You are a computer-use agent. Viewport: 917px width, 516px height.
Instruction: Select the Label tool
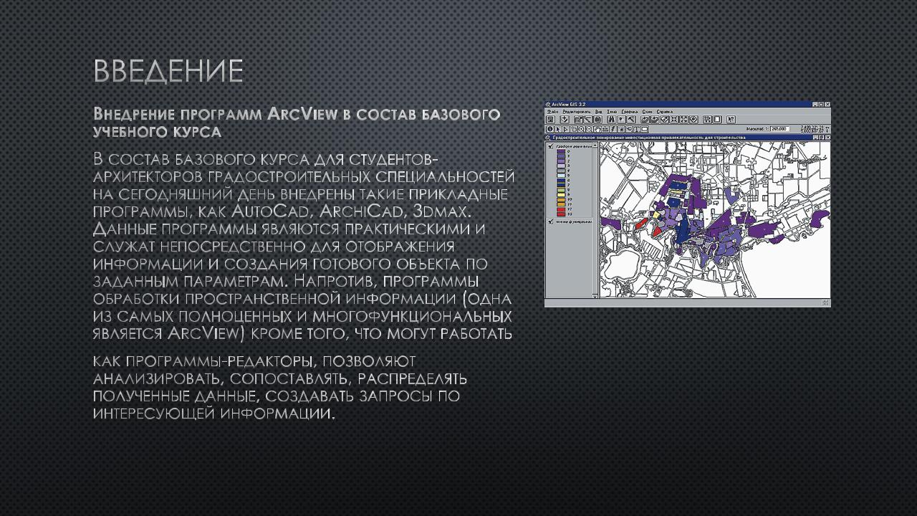coord(629,129)
